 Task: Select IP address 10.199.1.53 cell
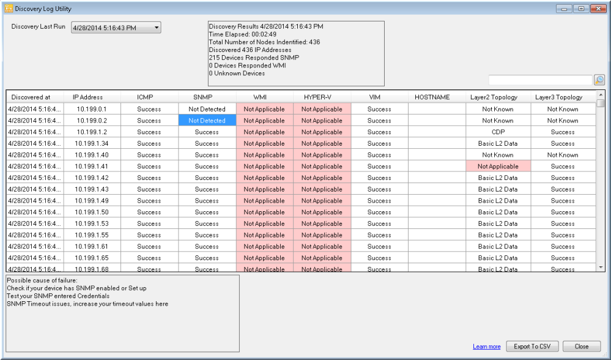(x=92, y=223)
